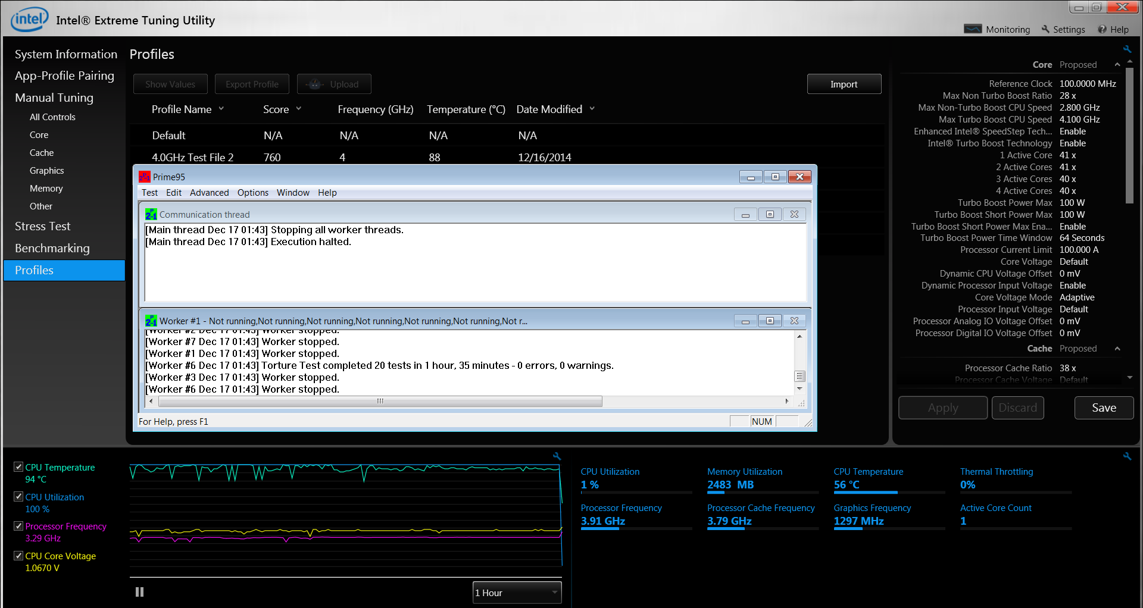1143x608 pixels.
Task: Open Benchmarking in the sidebar
Action: (52, 248)
